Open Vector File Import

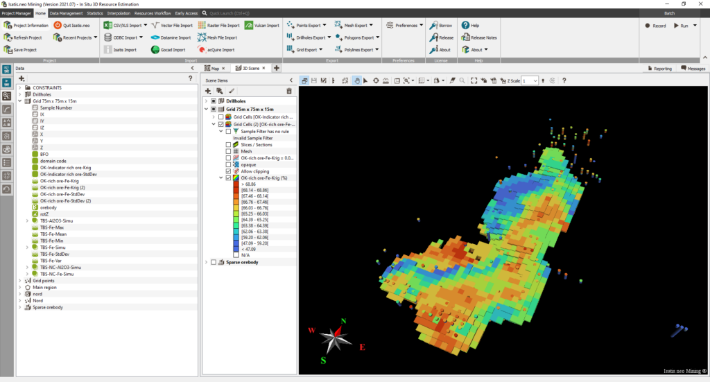[172, 26]
